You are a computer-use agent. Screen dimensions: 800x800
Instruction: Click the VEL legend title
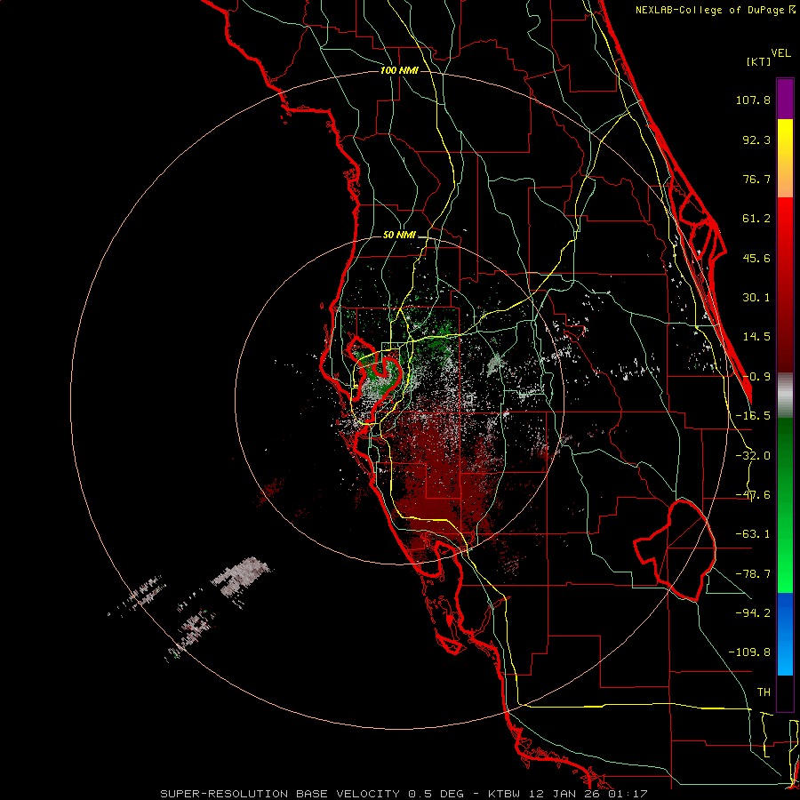click(x=780, y=53)
